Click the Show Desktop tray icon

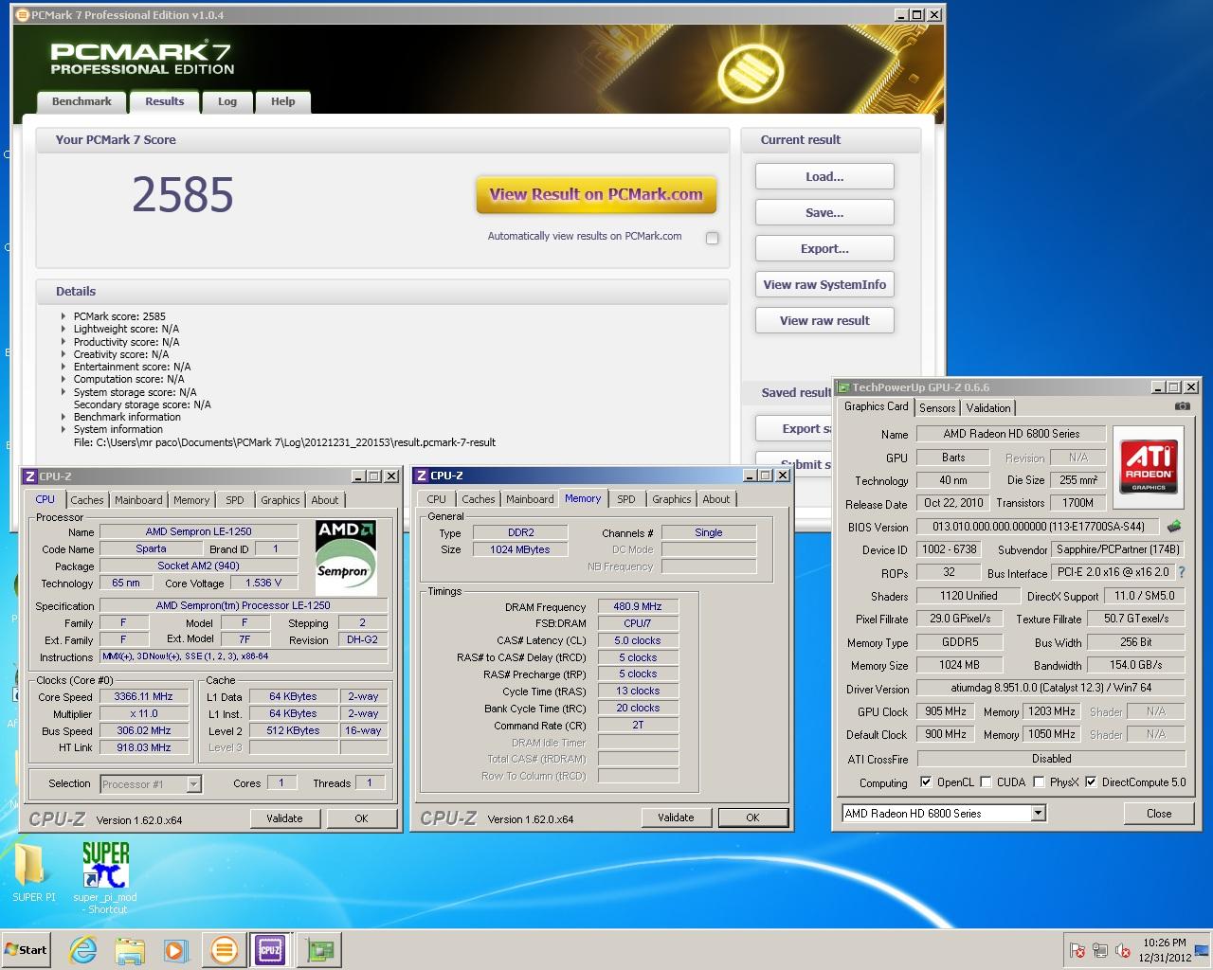(x=1202, y=950)
